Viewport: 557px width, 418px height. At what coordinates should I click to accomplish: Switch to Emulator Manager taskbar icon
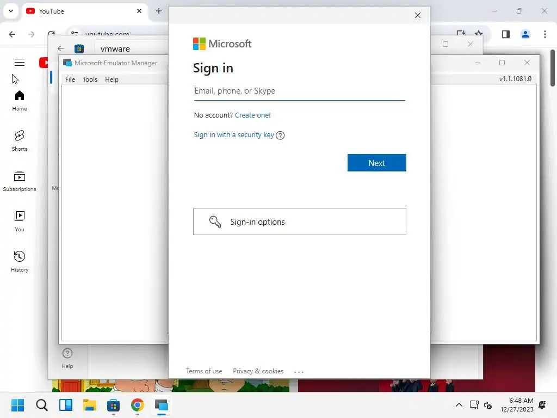161,405
